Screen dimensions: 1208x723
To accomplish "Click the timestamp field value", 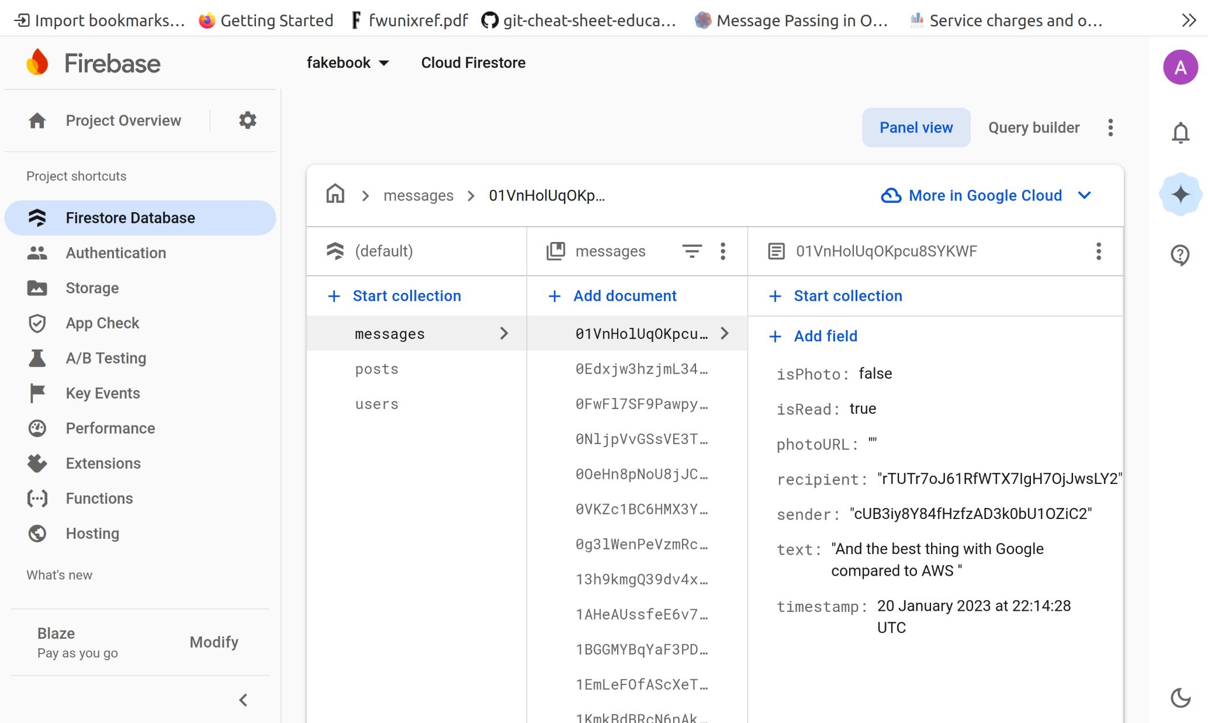I will point(974,617).
